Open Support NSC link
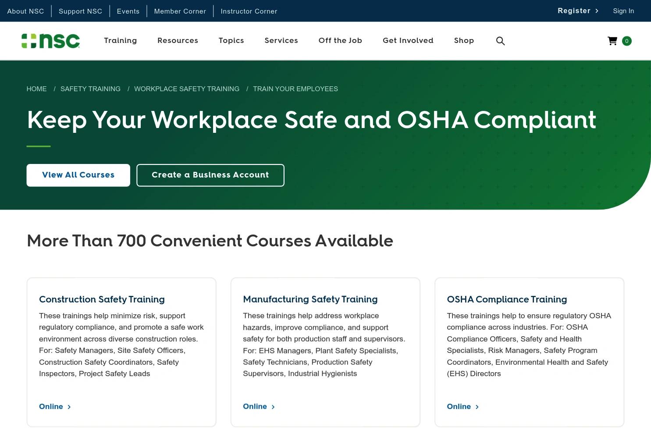The image size is (651, 434). pos(80,11)
